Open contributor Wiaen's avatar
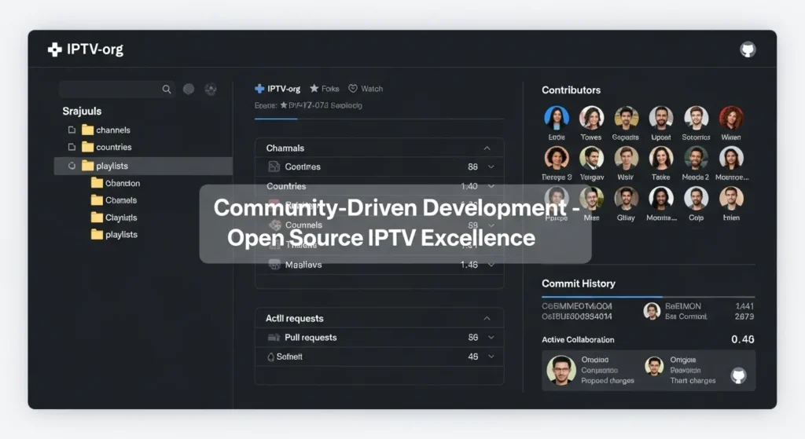This screenshot has height=439, width=805. coord(731,118)
